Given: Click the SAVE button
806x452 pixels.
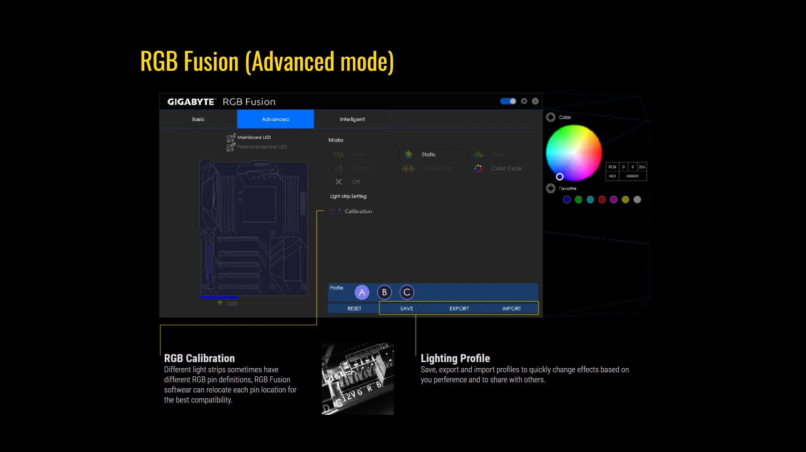Looking at the screenshot, I should [x=407, y=308].
